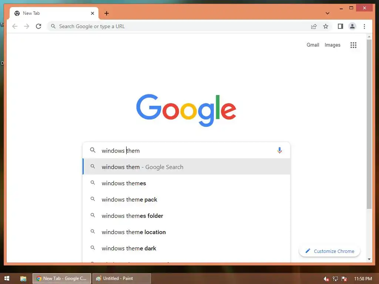Click the browser Back arrow
This screenshot has height=284, width=379.
coord(15,26)
